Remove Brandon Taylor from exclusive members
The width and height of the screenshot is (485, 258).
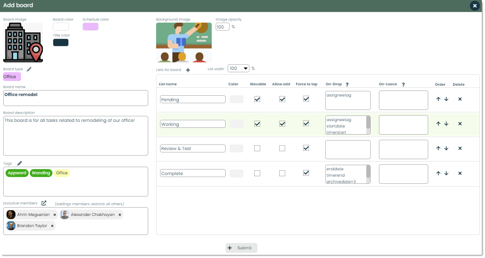coord(52,225)
